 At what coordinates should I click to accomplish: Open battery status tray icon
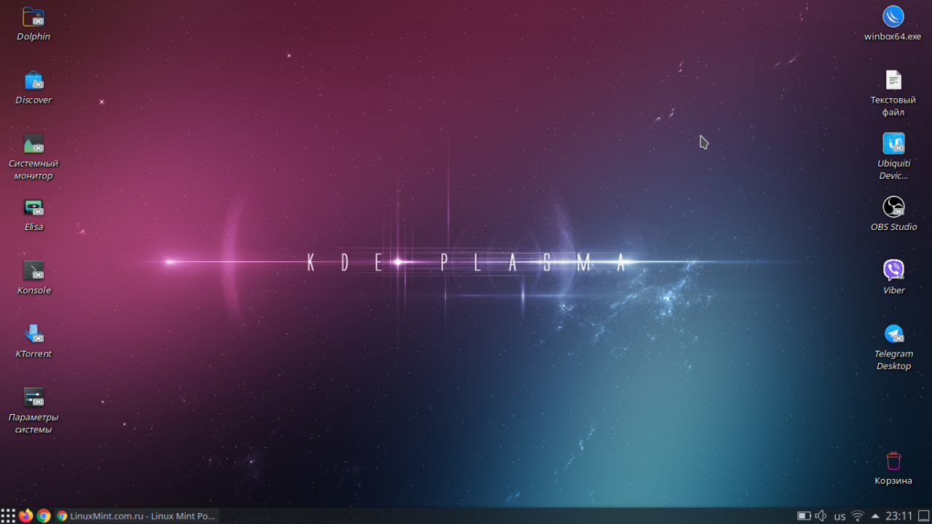tap(804, 516)
